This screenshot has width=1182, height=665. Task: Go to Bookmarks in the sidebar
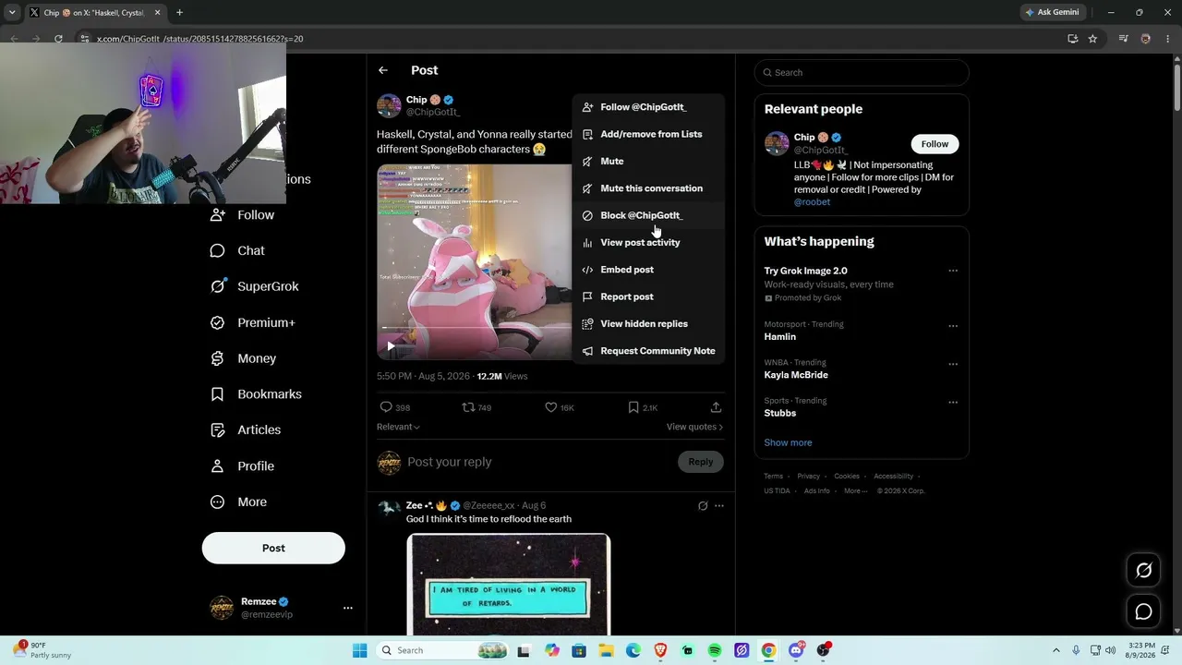(x=257, y=394)
